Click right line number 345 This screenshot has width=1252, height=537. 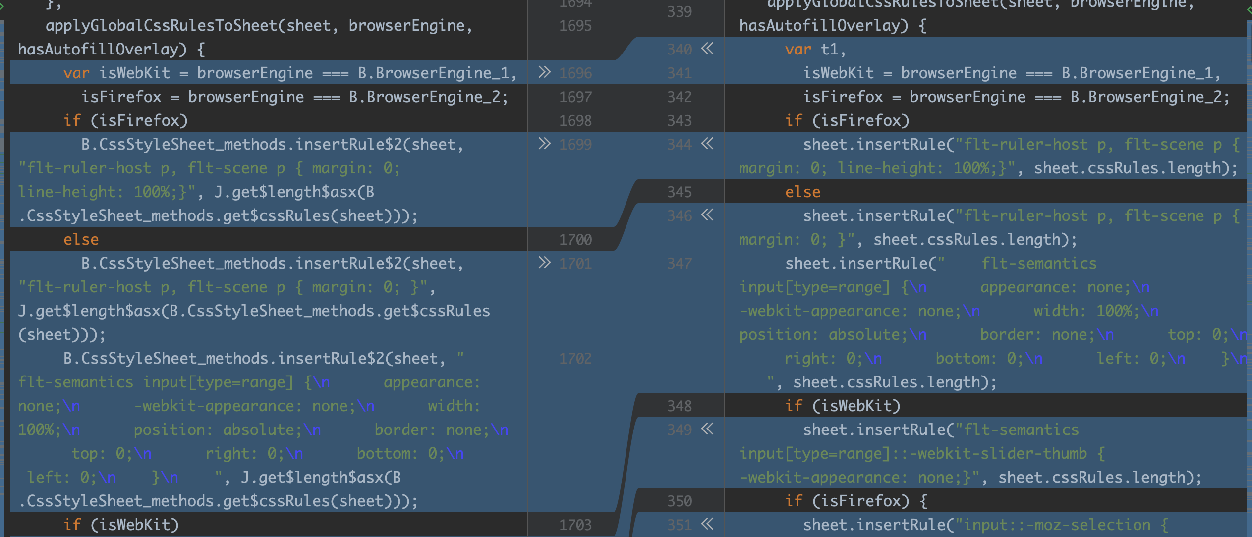[x=679, y=192]
